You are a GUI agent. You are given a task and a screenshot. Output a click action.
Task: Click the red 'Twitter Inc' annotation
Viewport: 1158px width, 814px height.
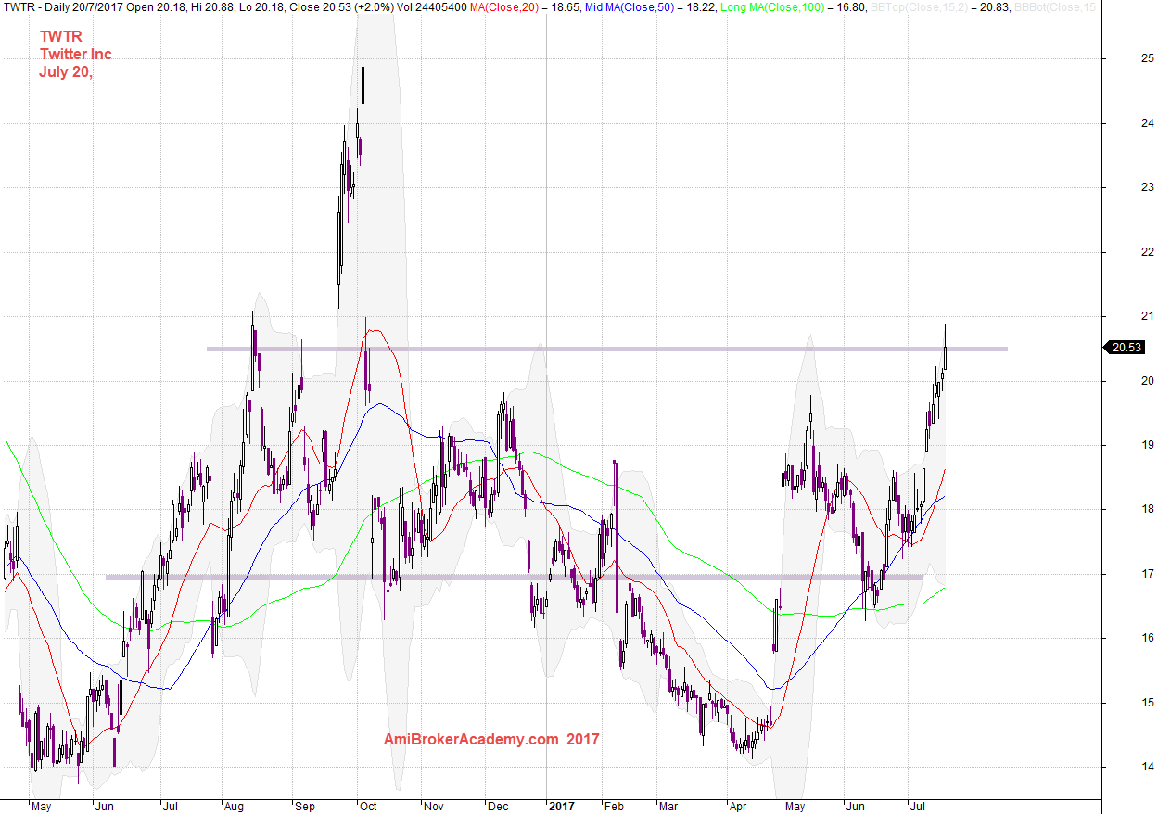tap(75, 54)
